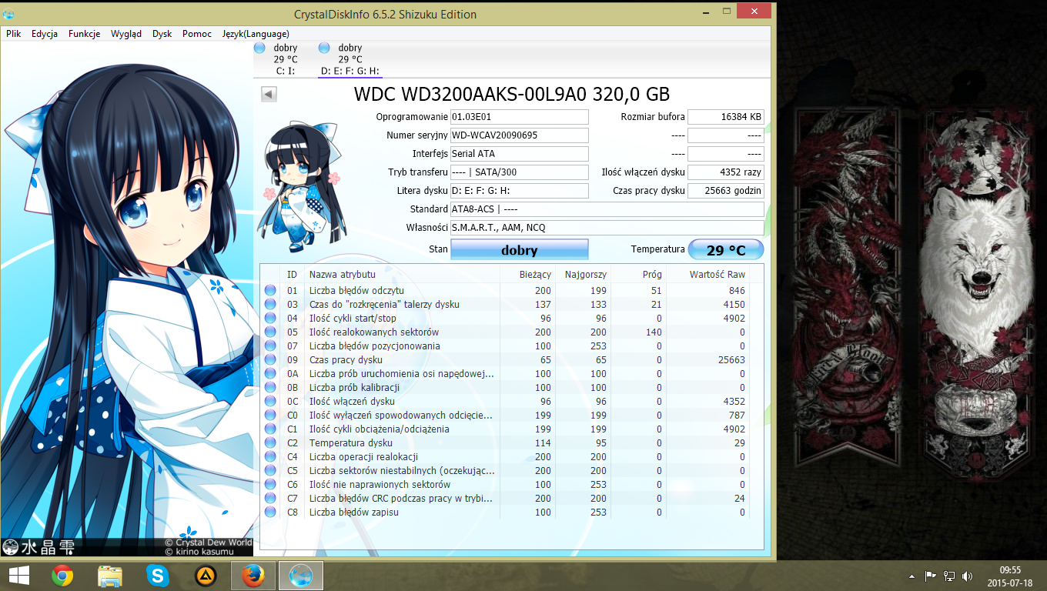Select the D: E: F: G: H: disk tab
The width and height of the screenshot is (1047, 591).
point(350,59)
